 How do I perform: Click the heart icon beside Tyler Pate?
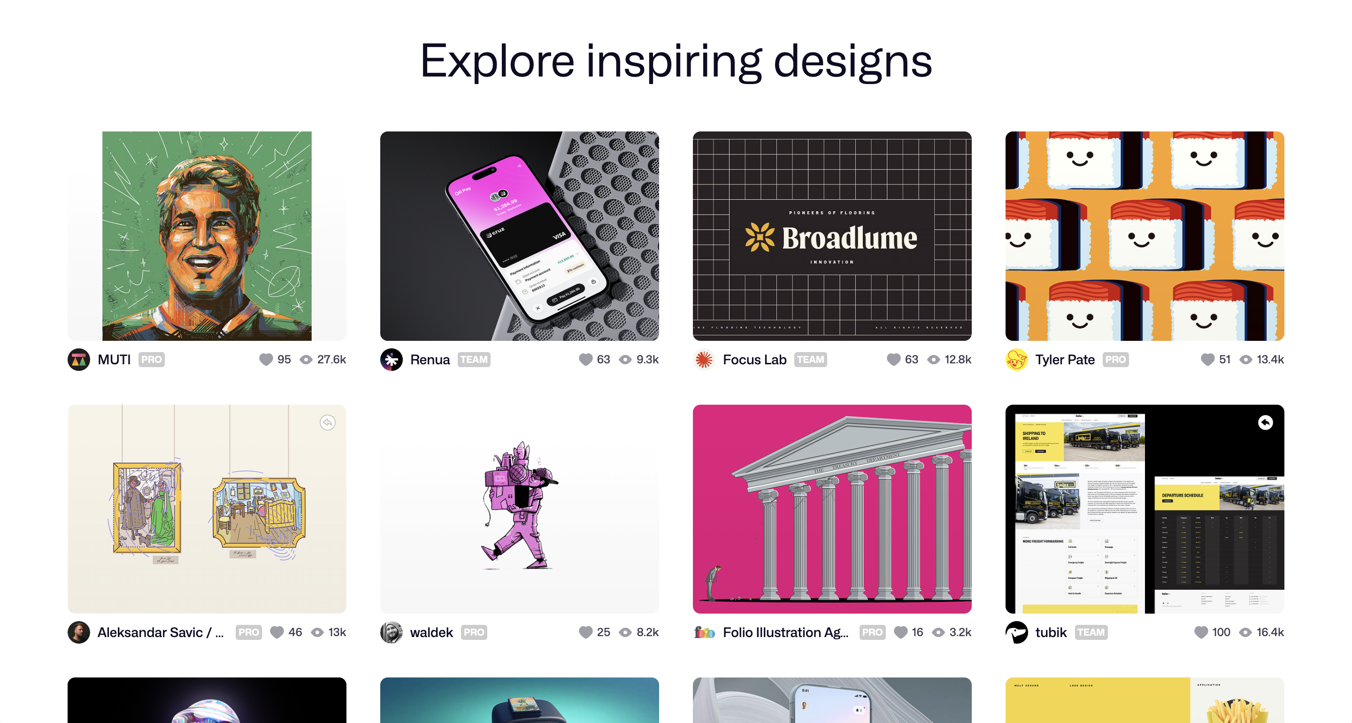[1207, 359]
